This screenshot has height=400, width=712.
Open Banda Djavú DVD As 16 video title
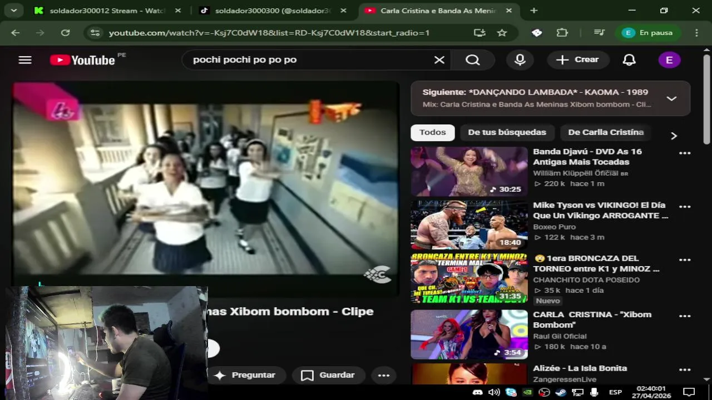587,157
